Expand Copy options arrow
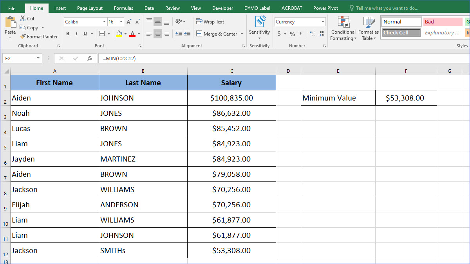The height and width of the screenshot is (264, 470). pyautogui.click(x=43, y=28)
